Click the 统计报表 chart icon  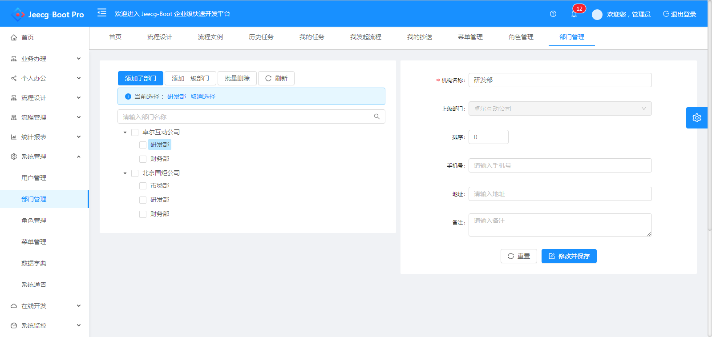pyautogui.click(x=14, y=137)
